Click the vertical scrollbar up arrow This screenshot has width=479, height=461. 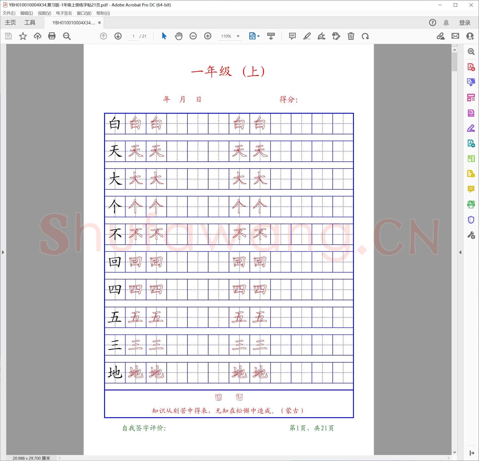pos(454,50)
